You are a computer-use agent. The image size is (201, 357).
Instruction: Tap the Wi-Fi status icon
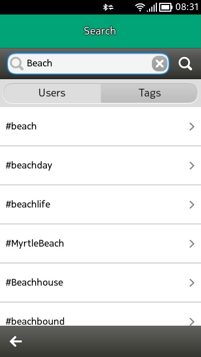pos(140,7)
